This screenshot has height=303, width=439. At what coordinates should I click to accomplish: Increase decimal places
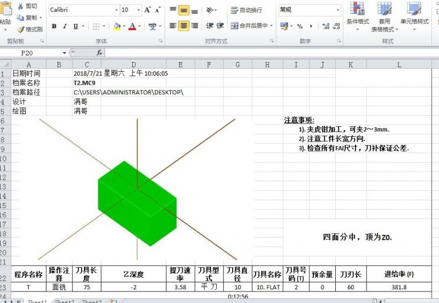coord(325,26)
